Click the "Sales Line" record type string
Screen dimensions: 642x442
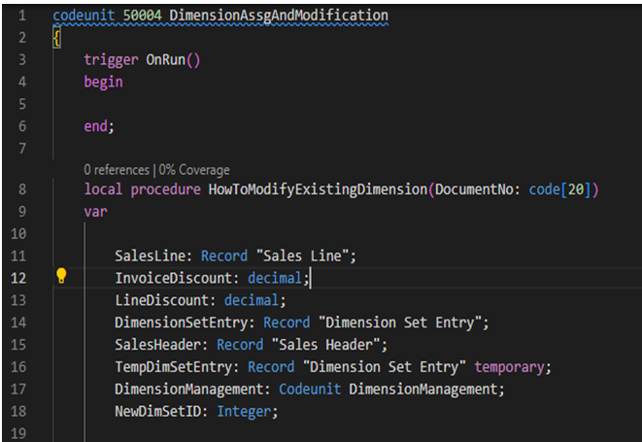pos(303,256)
